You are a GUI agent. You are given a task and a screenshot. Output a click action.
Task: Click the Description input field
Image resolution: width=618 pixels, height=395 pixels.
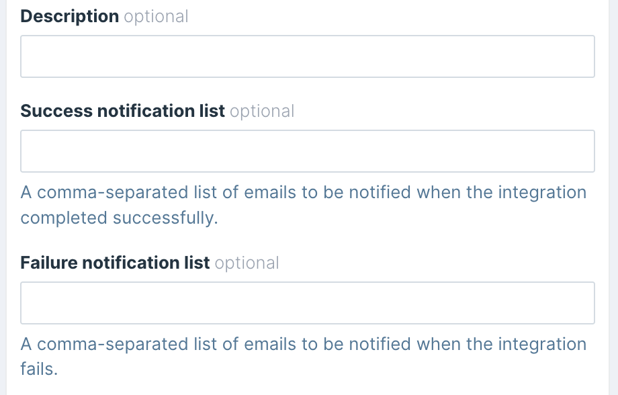point(307,56)
